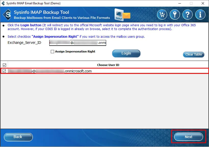209x147 pixels.
Task: Minimize the SysInfo window
Action: (180, 3)
